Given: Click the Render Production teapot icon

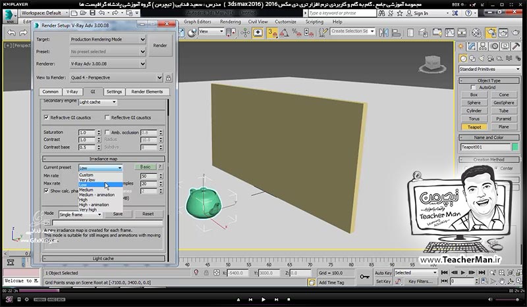Looking at the screenshot, I should click(516, 33).
